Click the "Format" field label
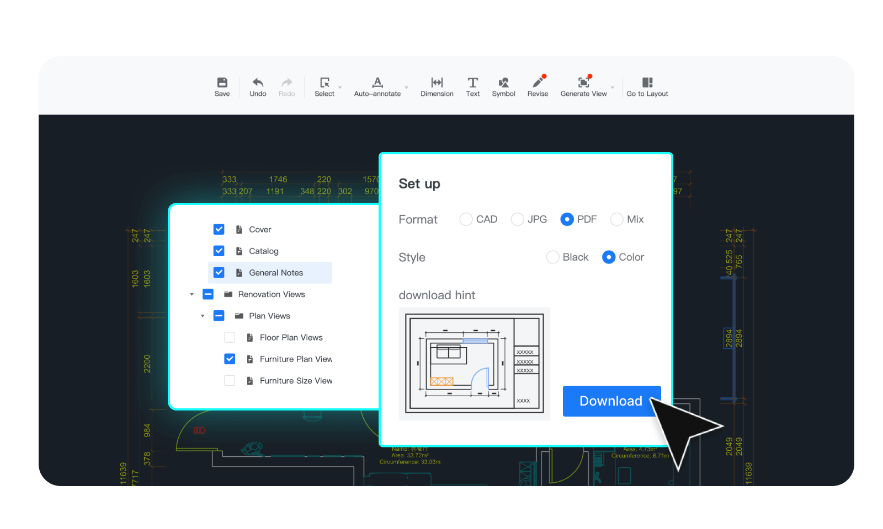This screenshot has height=529, width=883. click(418, 219)
